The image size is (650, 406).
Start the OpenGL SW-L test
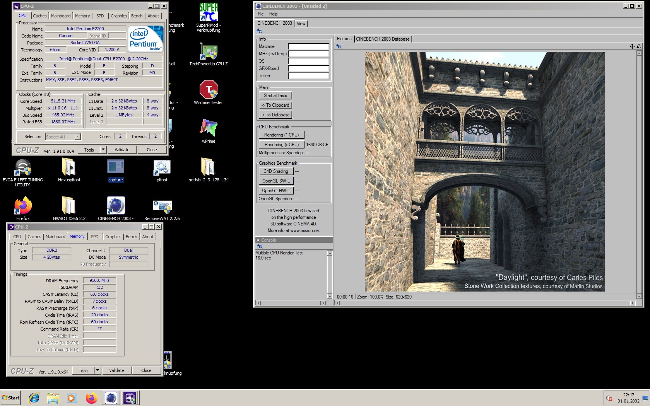pos(276,181)
